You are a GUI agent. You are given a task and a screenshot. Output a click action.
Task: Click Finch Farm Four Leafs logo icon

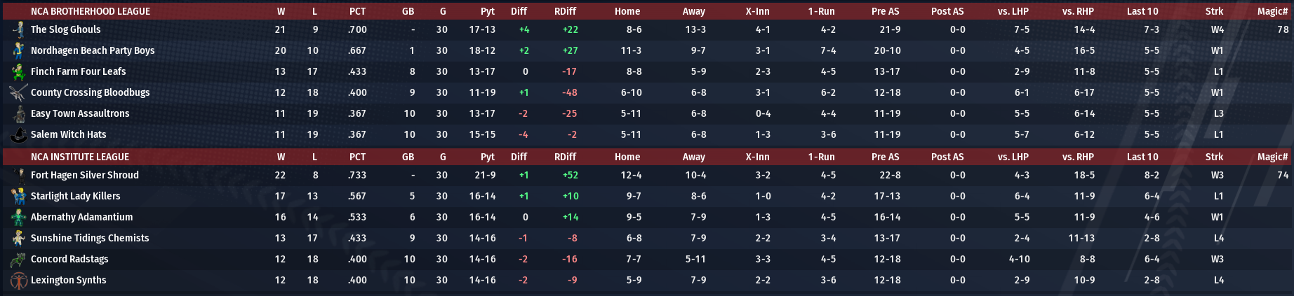[x=18, y=71]
